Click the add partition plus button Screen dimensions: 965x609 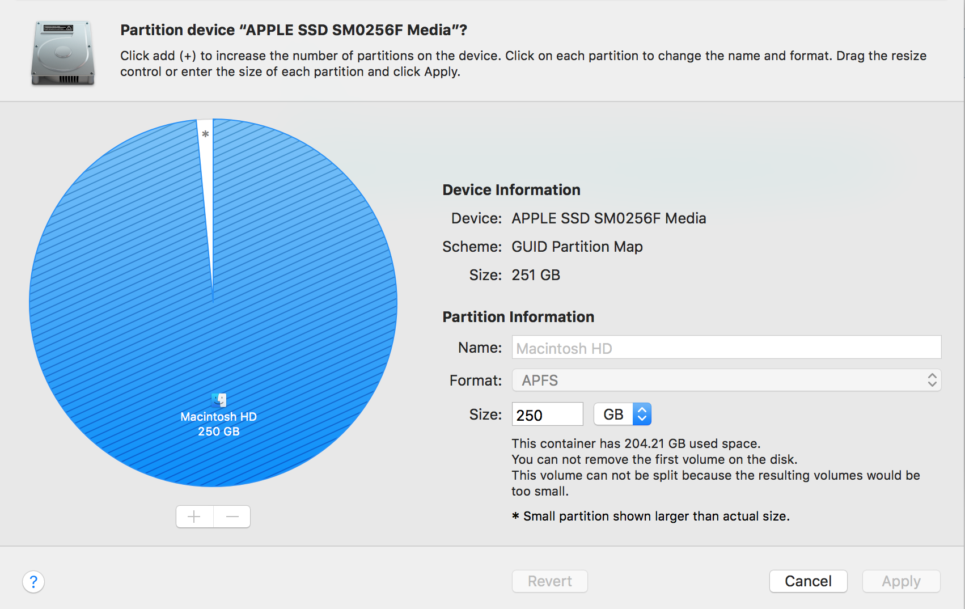194,517
